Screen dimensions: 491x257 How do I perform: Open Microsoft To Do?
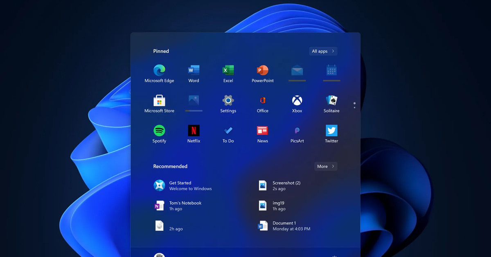(228, 134)
